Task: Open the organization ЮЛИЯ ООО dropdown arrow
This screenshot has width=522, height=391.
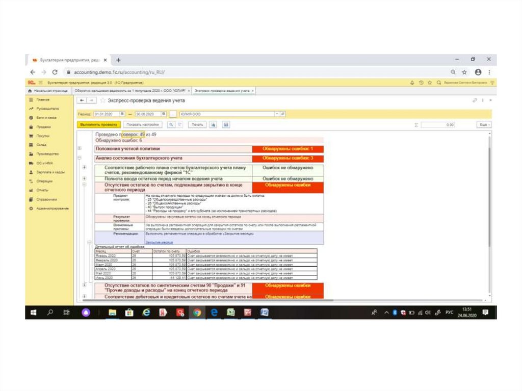Action: point(277,114)
